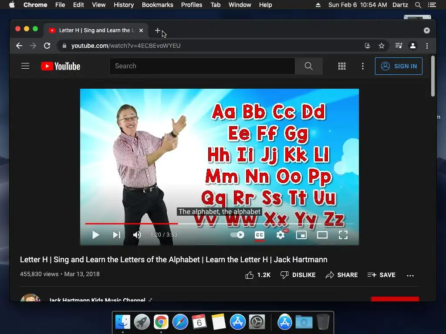Click the page vertical scrollbar

point(433,76)
